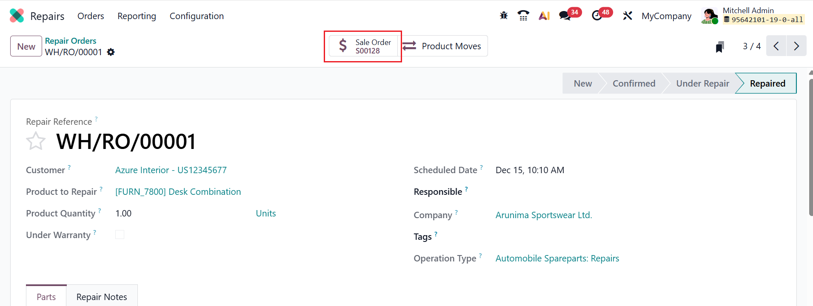813x306 pixels.
Task: Open the VoIP phone icon
Action: tap(523, 16)
